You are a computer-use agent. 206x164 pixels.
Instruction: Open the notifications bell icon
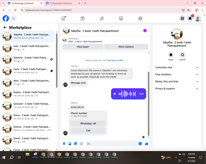click(190, 18)
